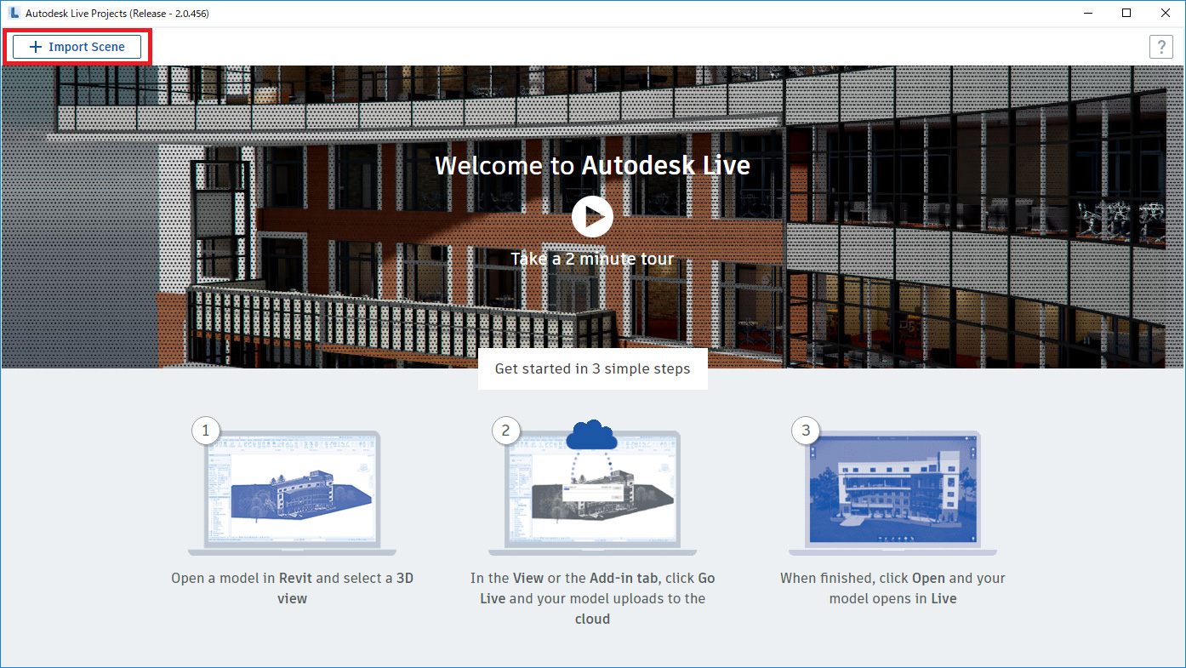Screen dimensions: 1186x668
Task: Minimize the Autodesk Live Projects window
Action: pos(1087,14)
